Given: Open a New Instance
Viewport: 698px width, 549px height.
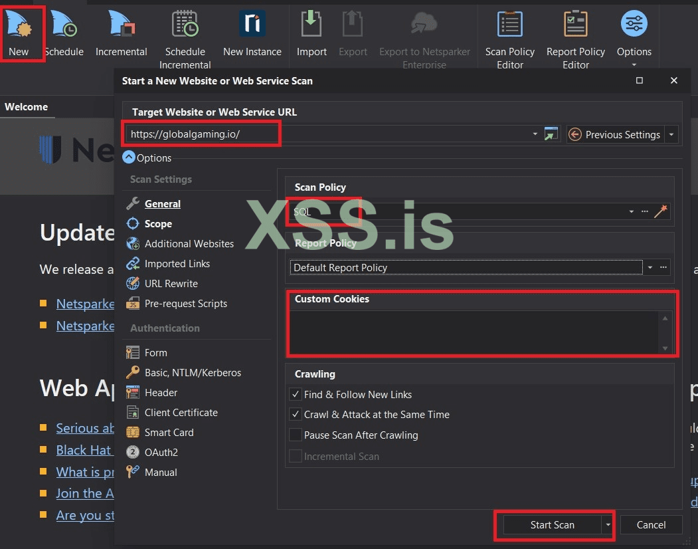Looking at the screenshot, I should coord(252,34).
